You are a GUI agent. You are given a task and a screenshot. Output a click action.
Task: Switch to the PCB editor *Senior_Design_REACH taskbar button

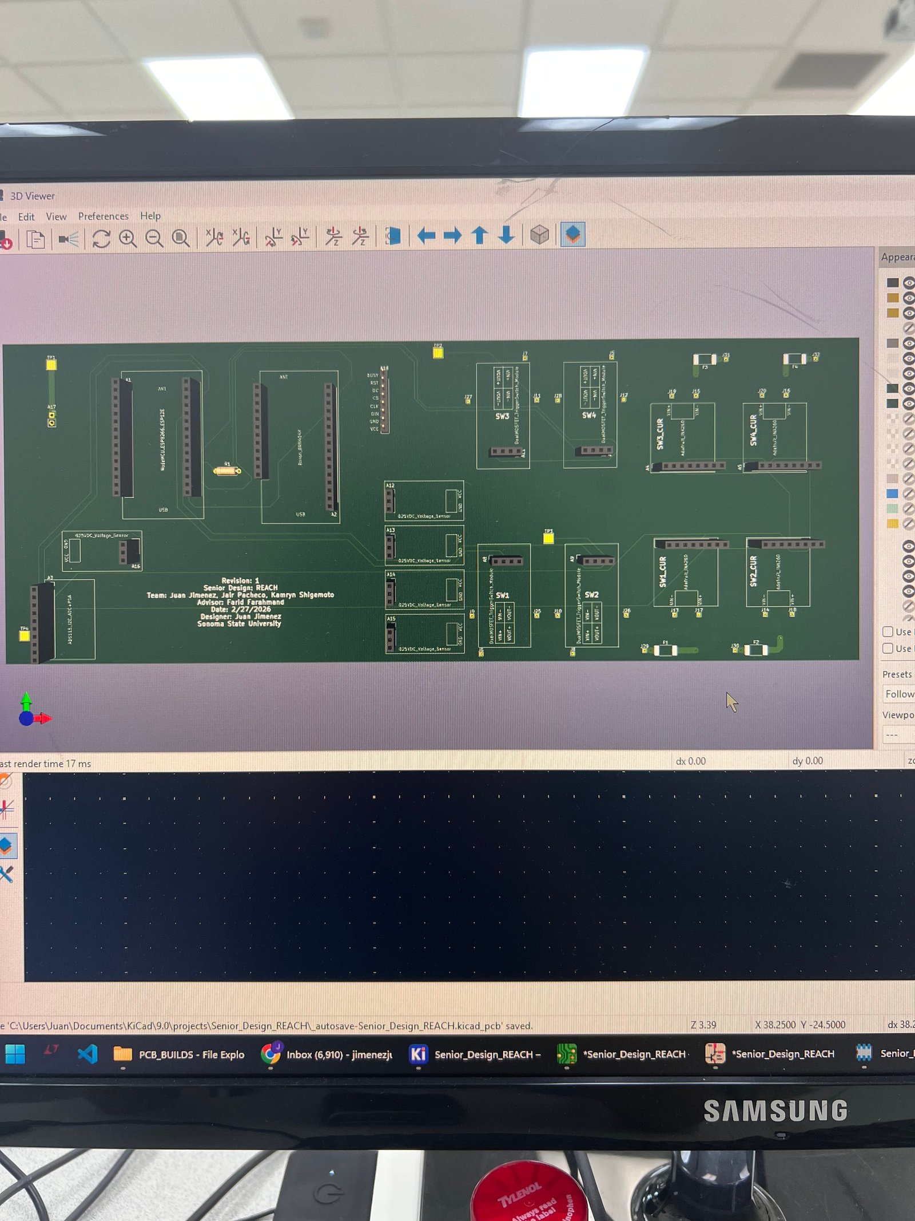click(x=623, y=1054)
